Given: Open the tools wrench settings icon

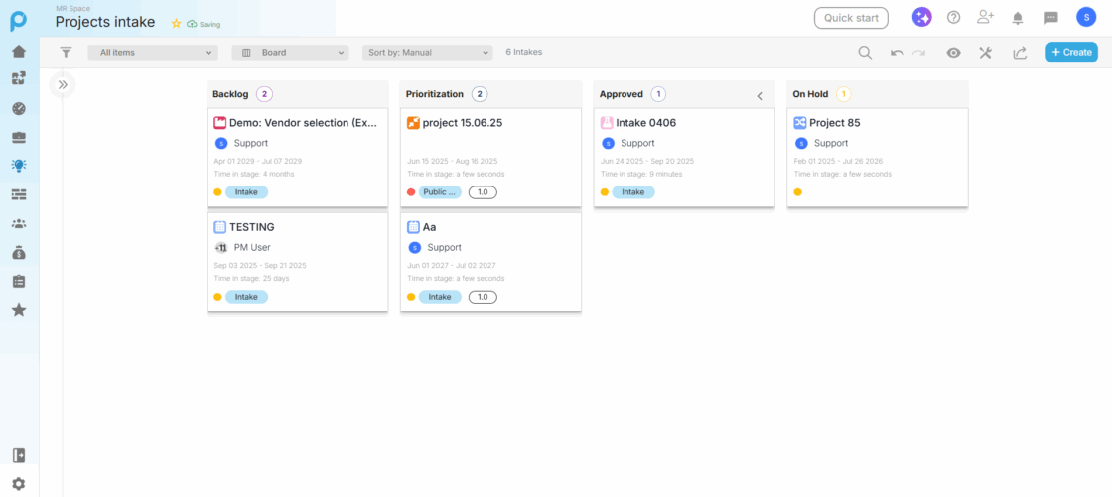Looking at the screenshot, I should click(x=986, y=53).
